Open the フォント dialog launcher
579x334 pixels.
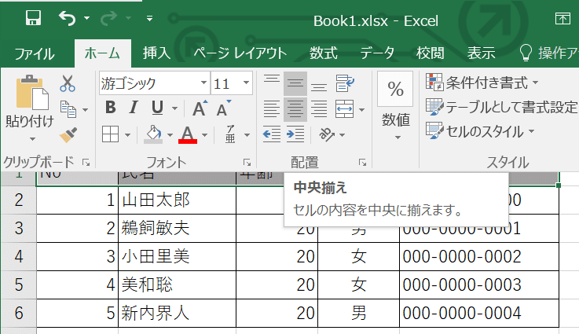point(247,162)
